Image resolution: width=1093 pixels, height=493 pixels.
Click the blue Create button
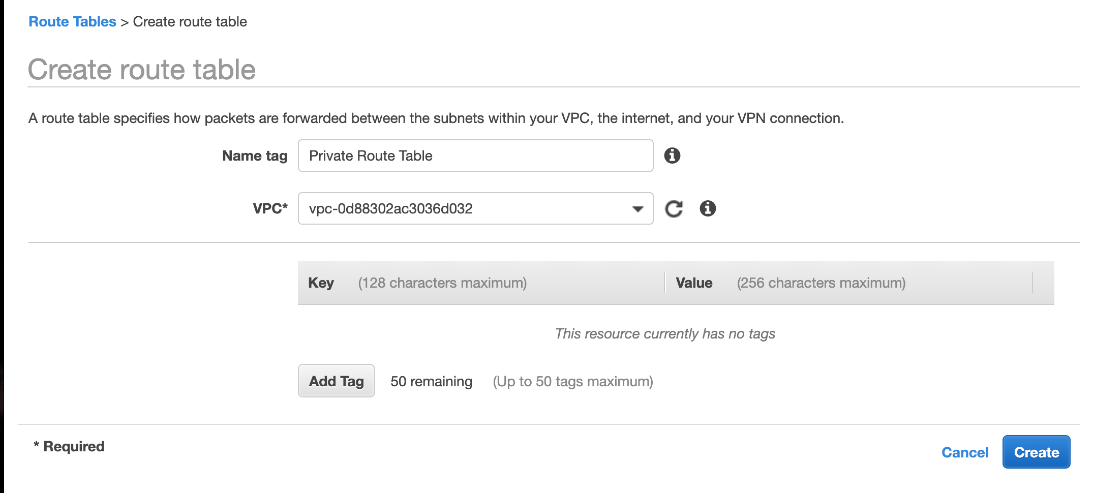1036,452
